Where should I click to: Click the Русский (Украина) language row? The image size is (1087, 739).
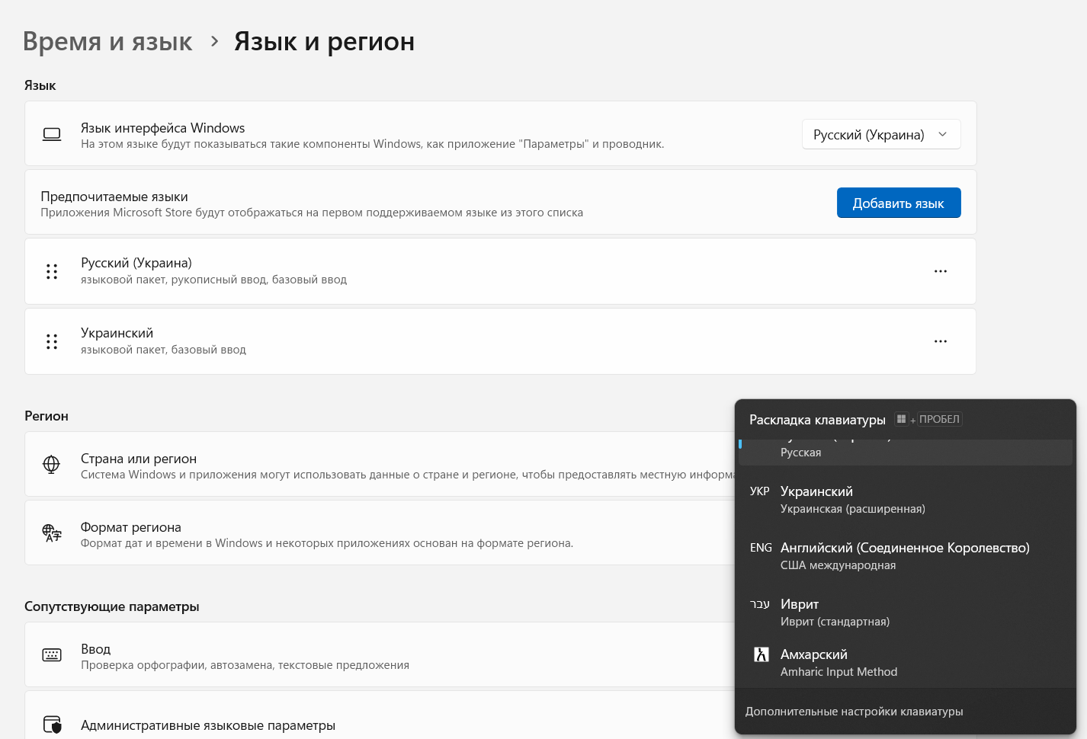[x=500, y=271]
